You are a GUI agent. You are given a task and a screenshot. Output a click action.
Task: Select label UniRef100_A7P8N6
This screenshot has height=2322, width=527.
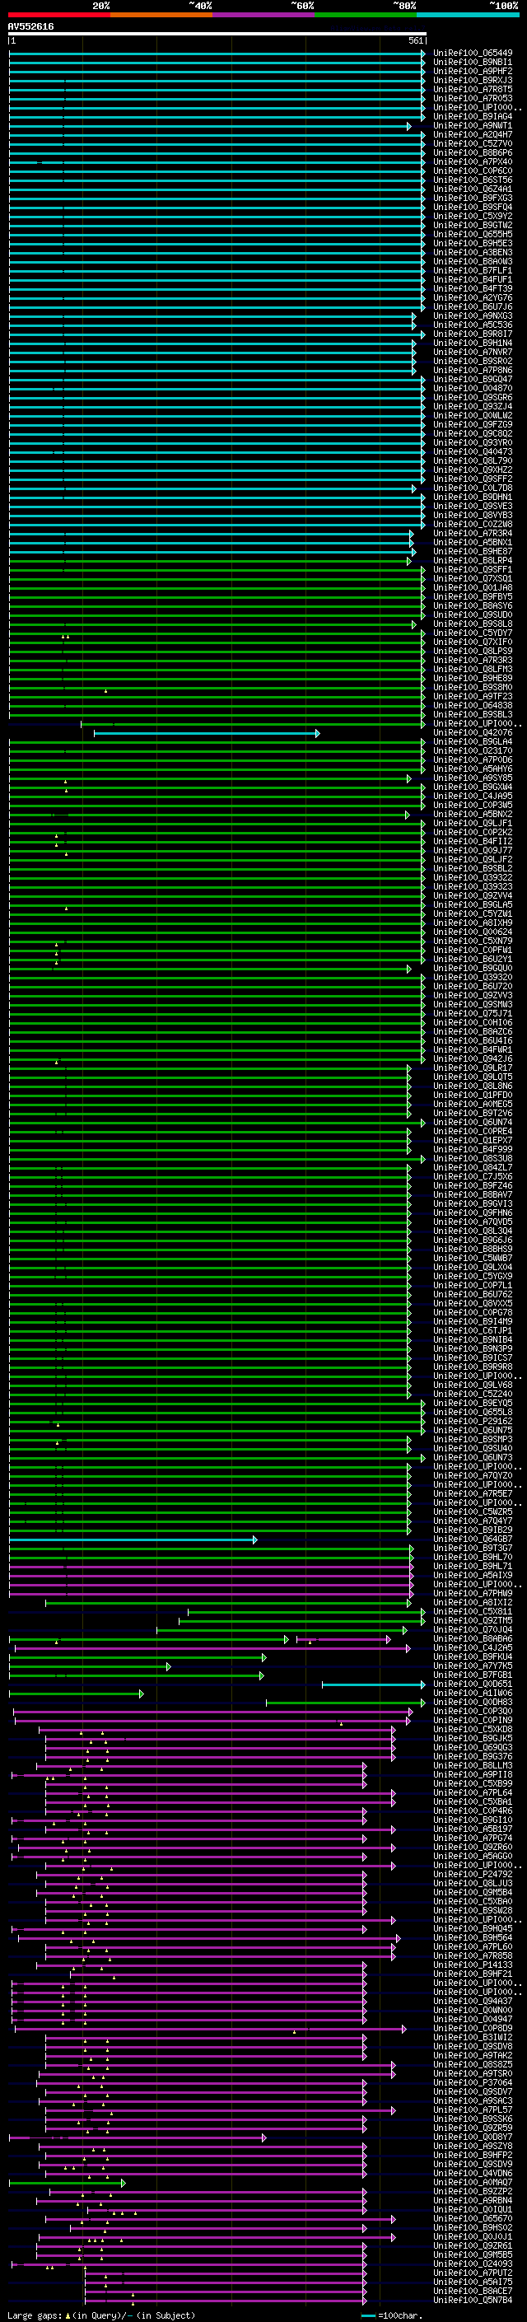coord(473,371)
